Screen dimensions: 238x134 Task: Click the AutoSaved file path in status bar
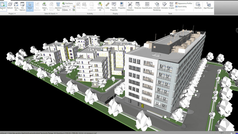coord(48,133)
